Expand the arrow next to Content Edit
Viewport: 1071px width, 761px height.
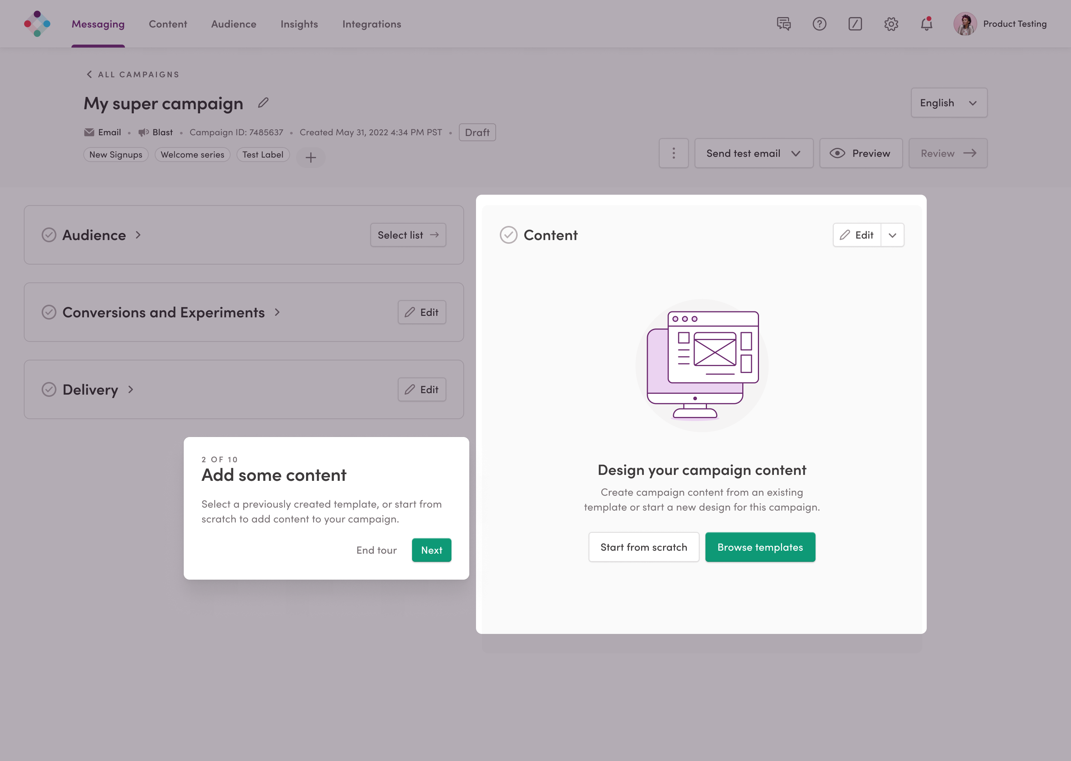click(892, 235)
